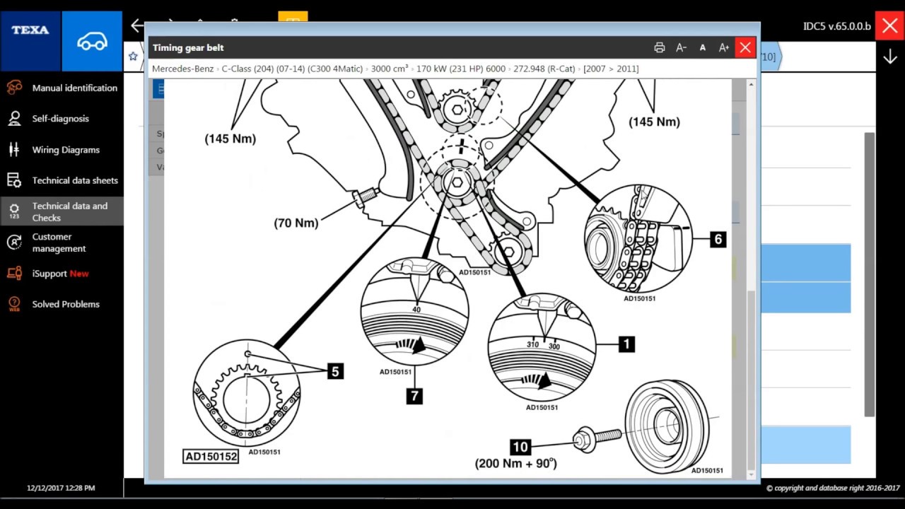Click the back arrow in top toolbar
The width and height of the screenshot is (905, 509).
(x=137, y=26)
